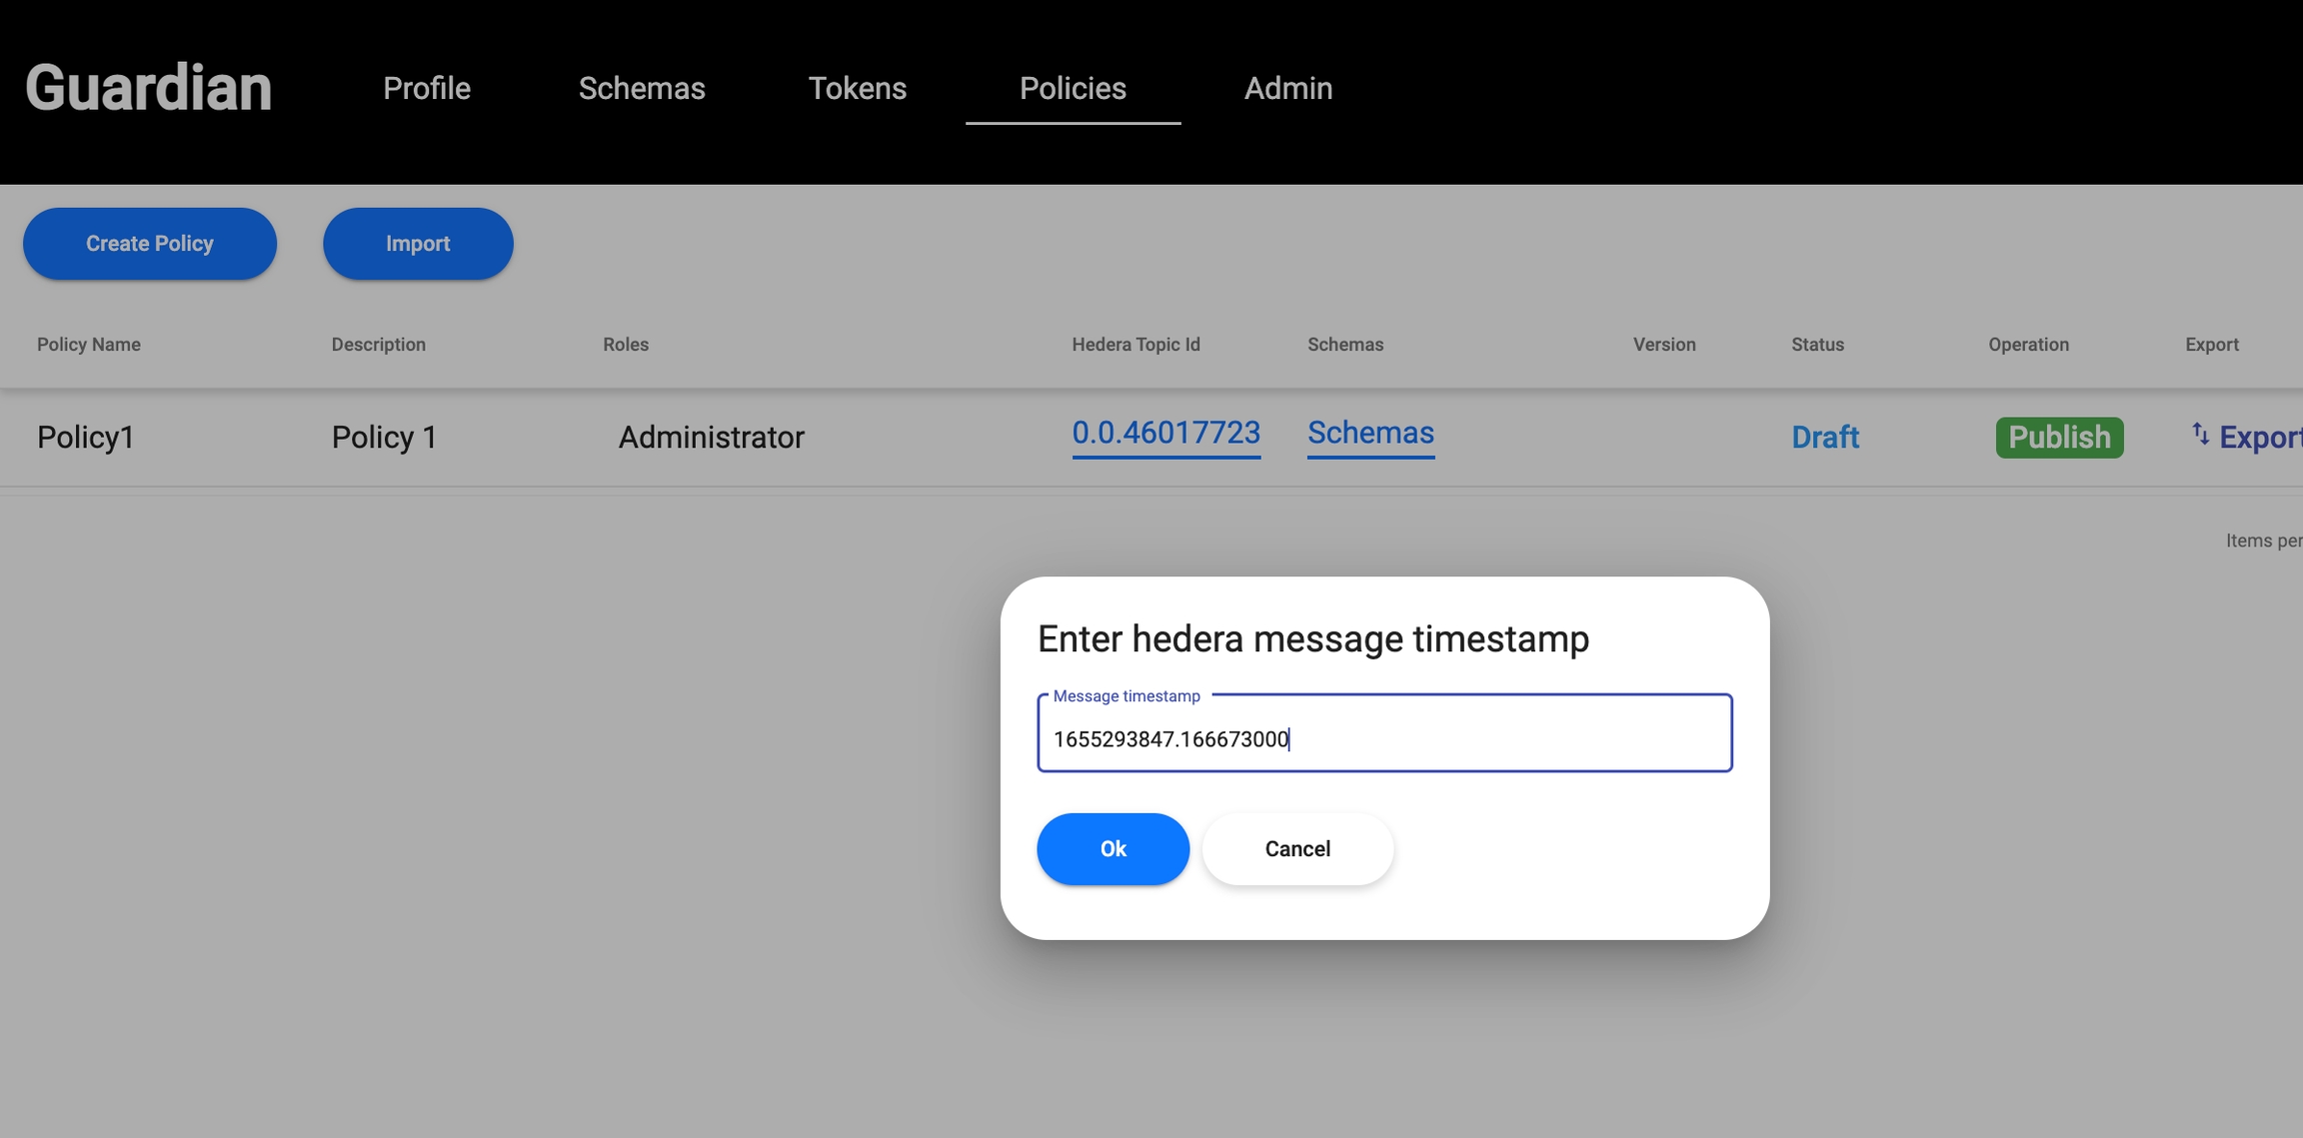Go to the Tokens tab
This screenshot has width=2303, height=1138.
click(857, 88)
